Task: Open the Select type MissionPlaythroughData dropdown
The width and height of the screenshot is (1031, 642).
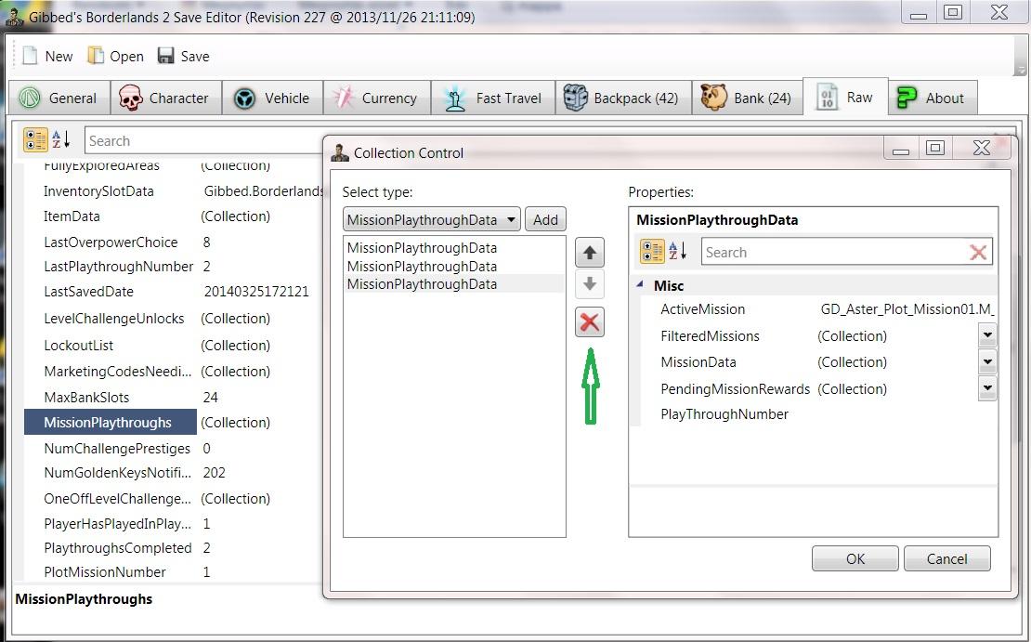Action: coord(431,219)
